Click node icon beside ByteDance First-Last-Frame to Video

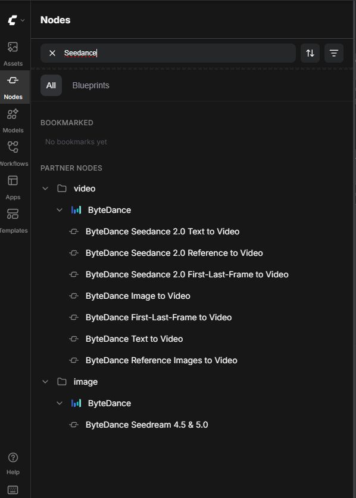coord(74,317)
